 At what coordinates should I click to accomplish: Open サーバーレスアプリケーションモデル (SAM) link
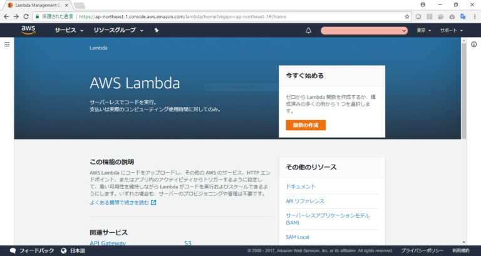pyautogui.click(x=328, y=219)
